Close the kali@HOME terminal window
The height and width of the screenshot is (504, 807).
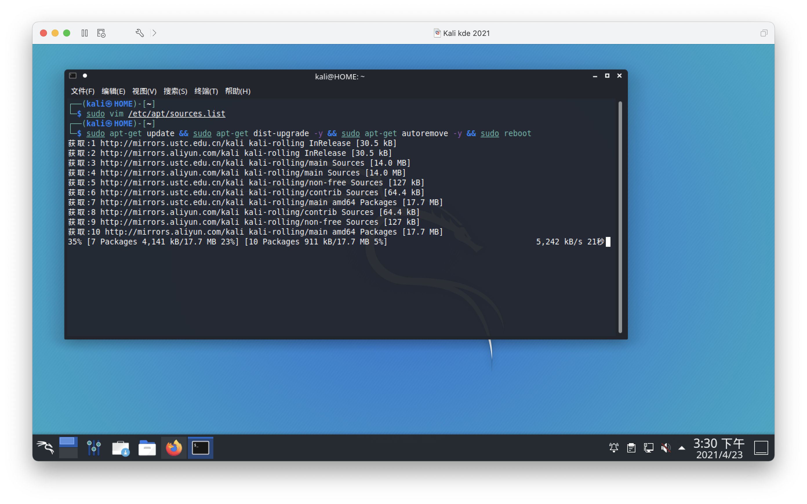coord(619,76)
